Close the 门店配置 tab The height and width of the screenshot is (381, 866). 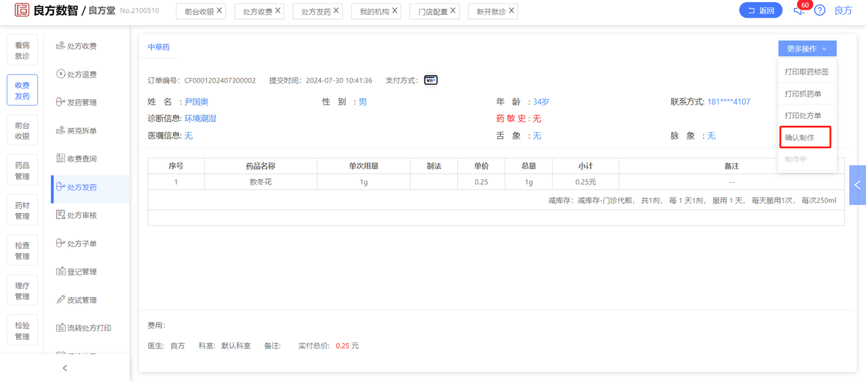pyautogui.click(x=453, y=11)
